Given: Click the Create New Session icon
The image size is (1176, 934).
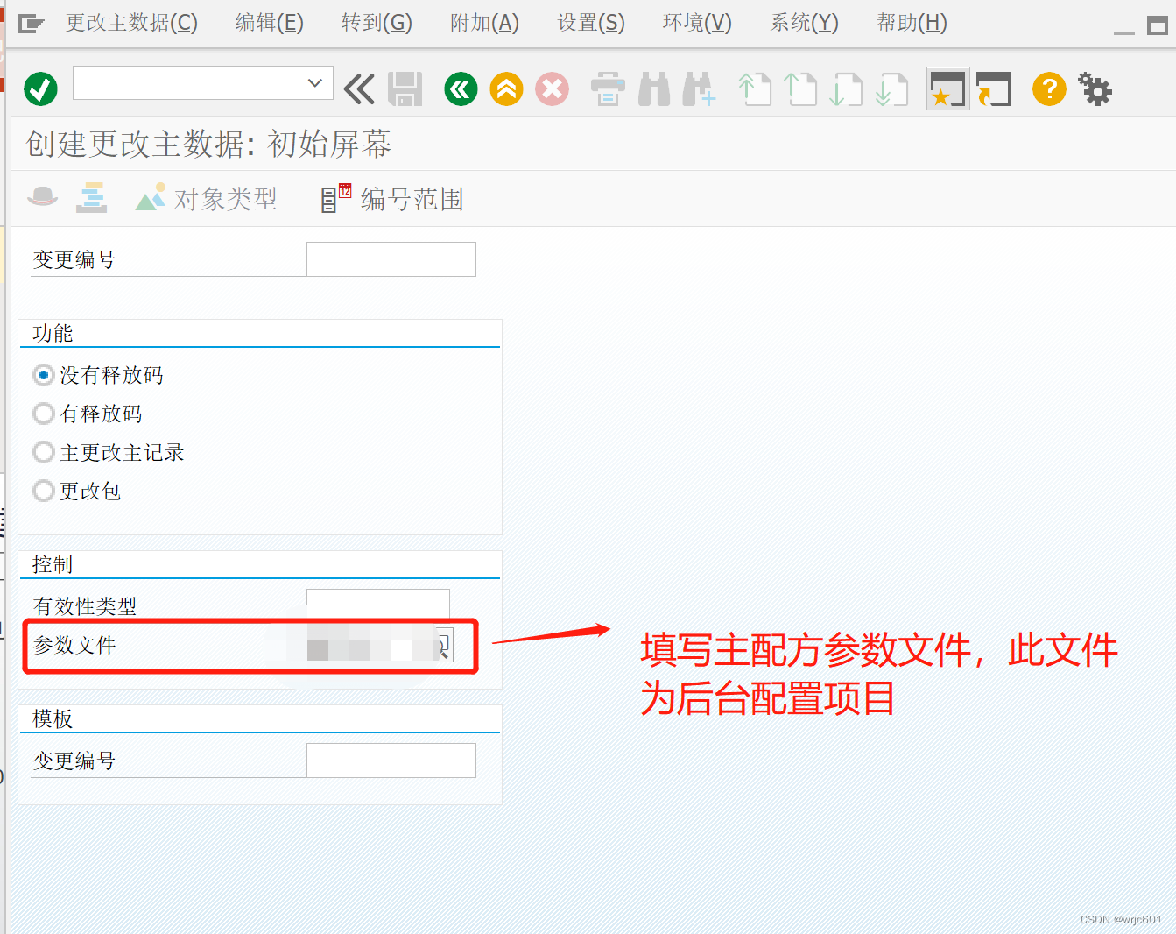Looking at the screenshot, I should point(947,88).
